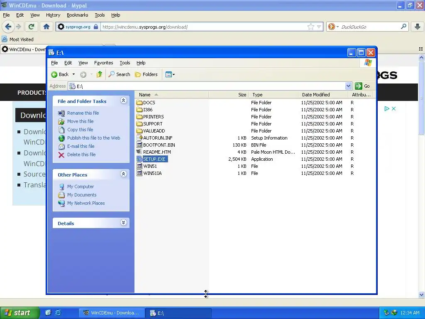Screen dimensions: 425x319
Task: Click the Go button next to the address bar
Action: point(362,86)
